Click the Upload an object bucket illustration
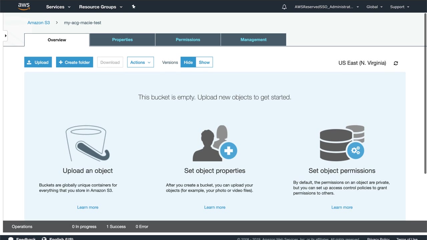The height and width of the screenshot is (240, 427). point(88,143)
